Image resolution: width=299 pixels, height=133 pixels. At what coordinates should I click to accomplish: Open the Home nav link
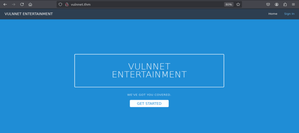click(x=273, y=14)
